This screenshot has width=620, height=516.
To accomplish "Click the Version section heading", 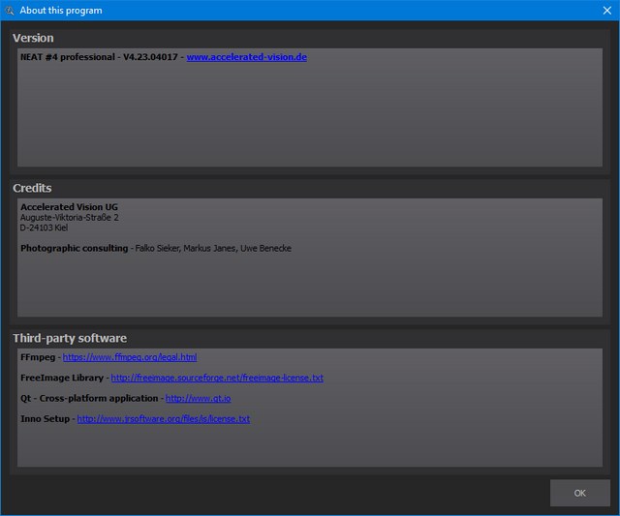I will tap(33, 38).
